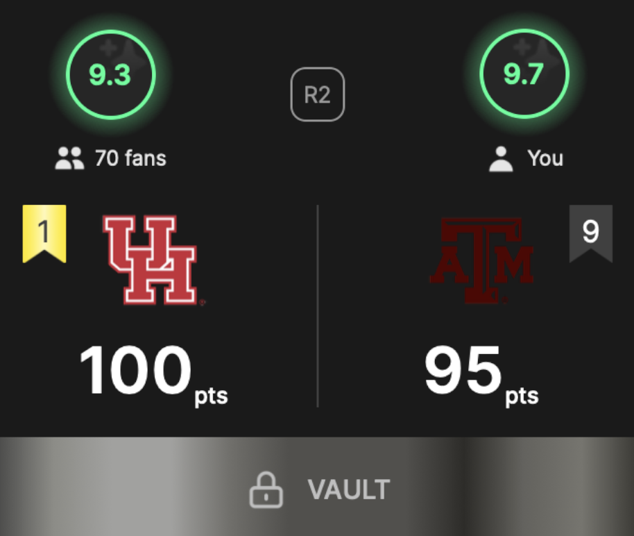The image size is (634, 536).
Task: Click the divider between team scores
Action: [x=318, y=306]
